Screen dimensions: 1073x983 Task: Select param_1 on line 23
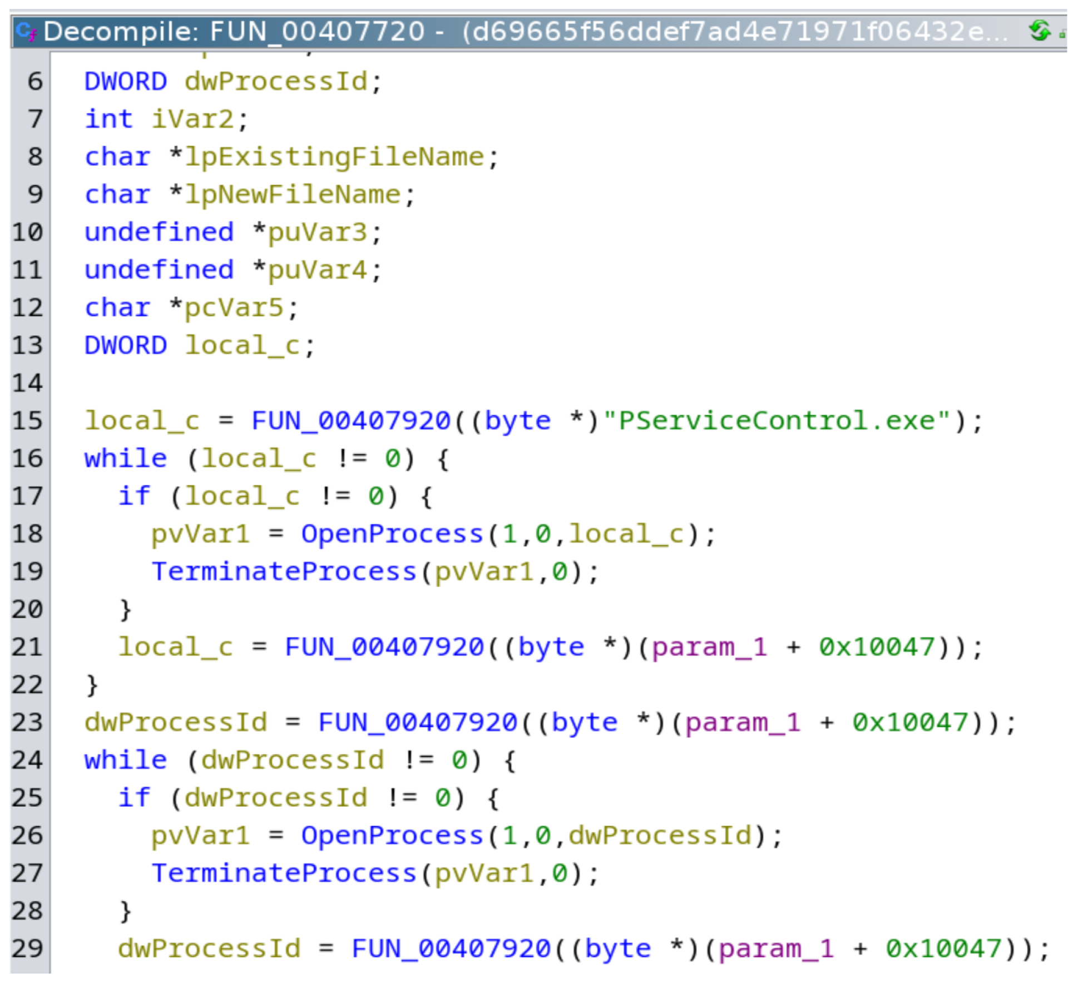point(743,722)
